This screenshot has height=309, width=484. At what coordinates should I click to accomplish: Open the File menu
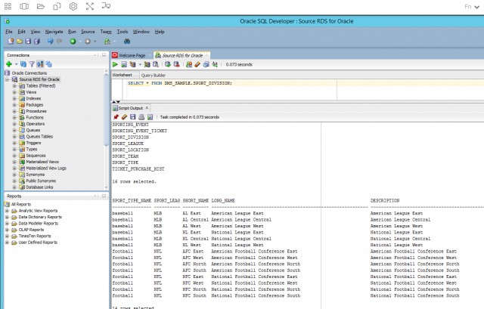(x=9, y=32)
